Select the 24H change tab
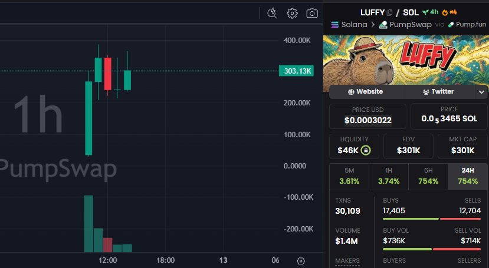489x268 pixels. (x=468, y=177)
